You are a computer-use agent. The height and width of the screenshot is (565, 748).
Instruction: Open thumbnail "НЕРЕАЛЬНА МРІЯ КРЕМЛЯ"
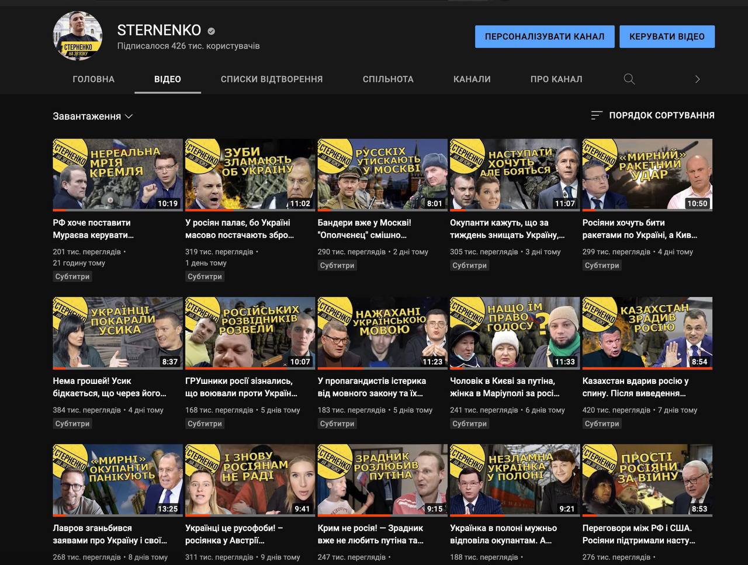[x=118, y=175]
